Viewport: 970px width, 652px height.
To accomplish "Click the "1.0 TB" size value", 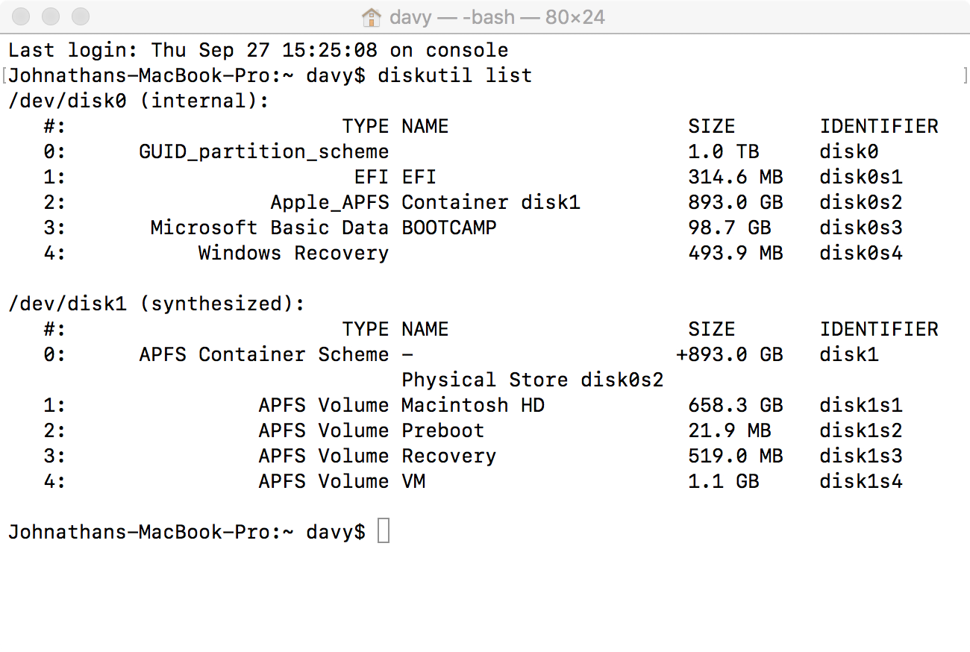I will click(723, 151).
